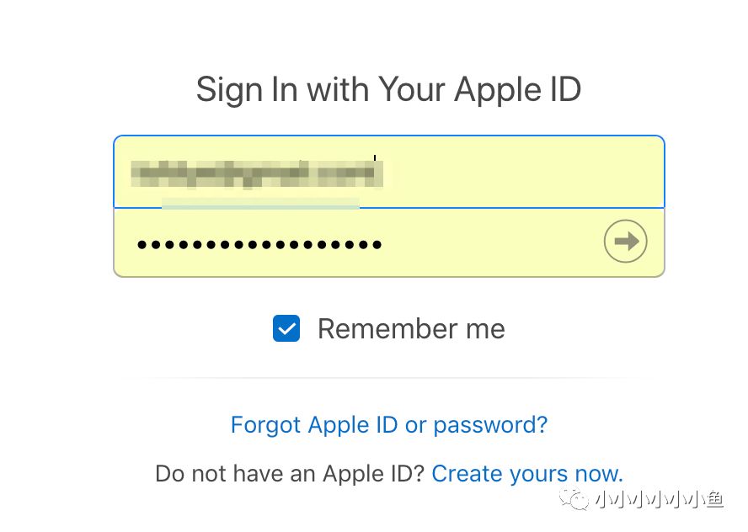This screenshot has height=532, width=748.
Task: Click the masked password dots
Action: [259, 245]
